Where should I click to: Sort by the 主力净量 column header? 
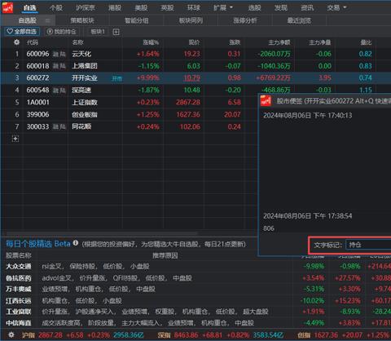pos(320,42)
